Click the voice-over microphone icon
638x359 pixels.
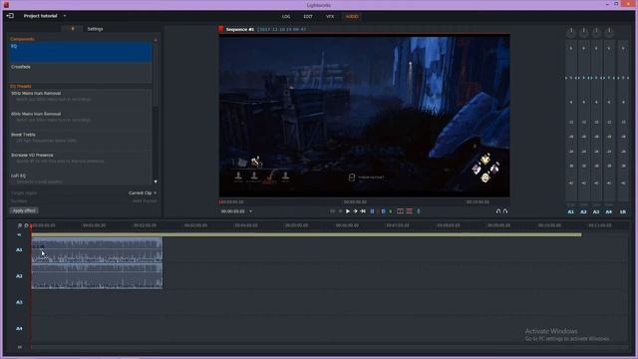tap(419, 211)
